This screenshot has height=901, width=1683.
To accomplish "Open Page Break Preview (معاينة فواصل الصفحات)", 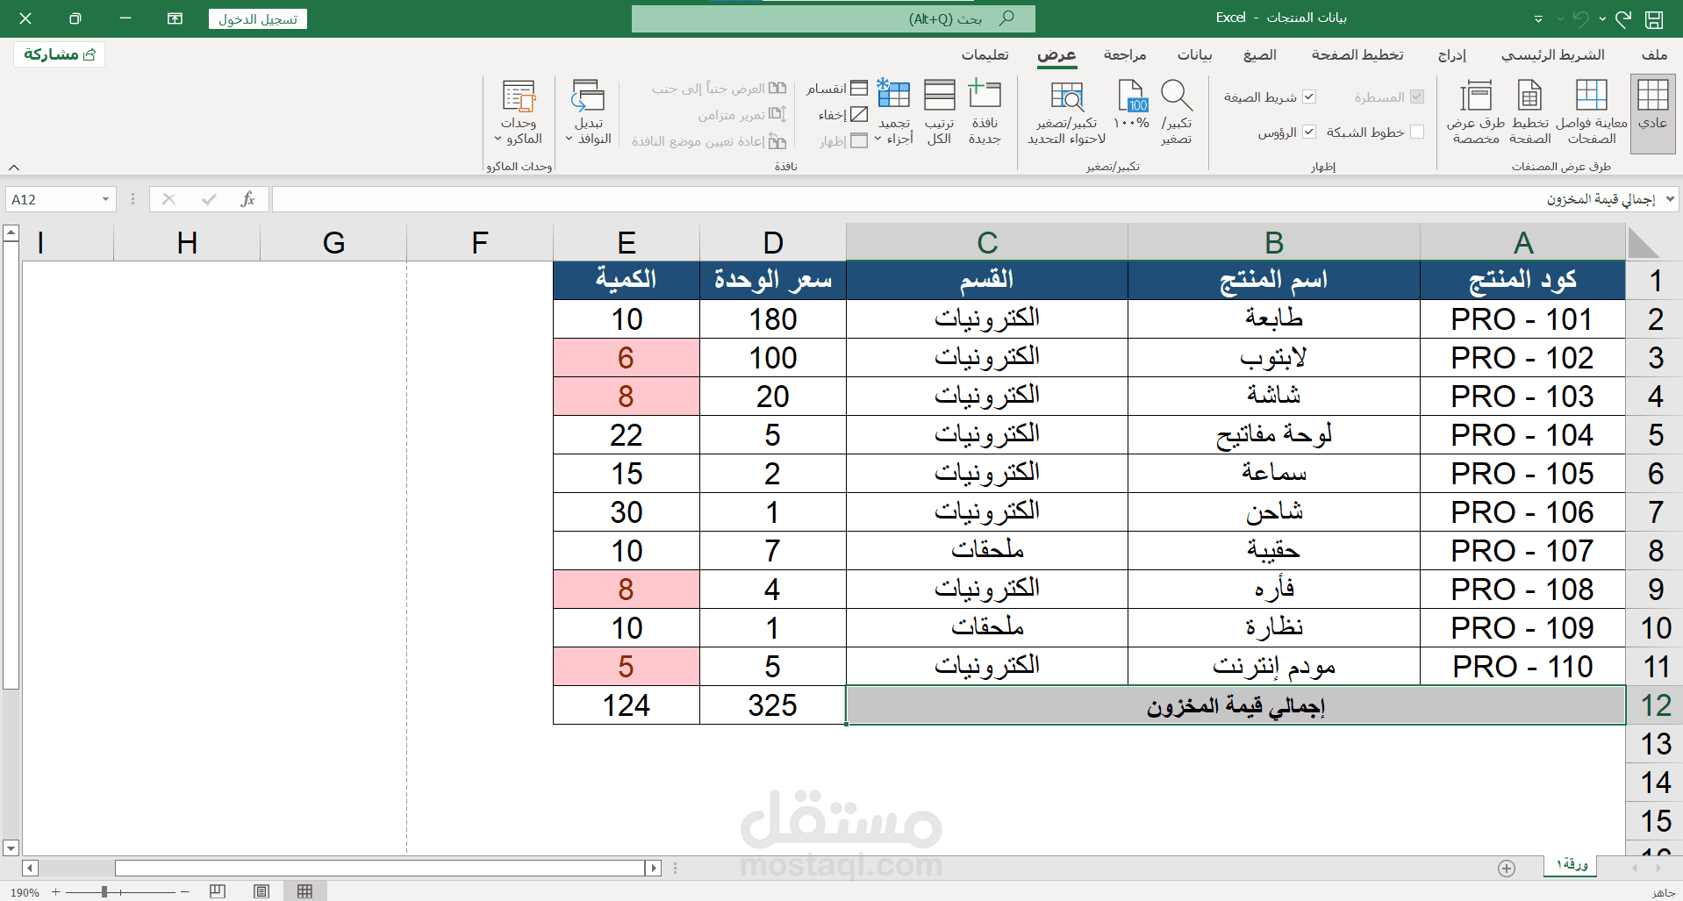I will click(1591, 112).
